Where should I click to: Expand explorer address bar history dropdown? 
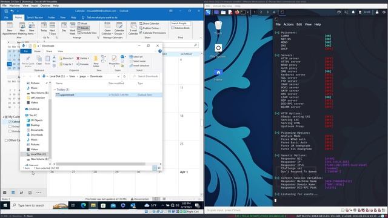[119, 76]
